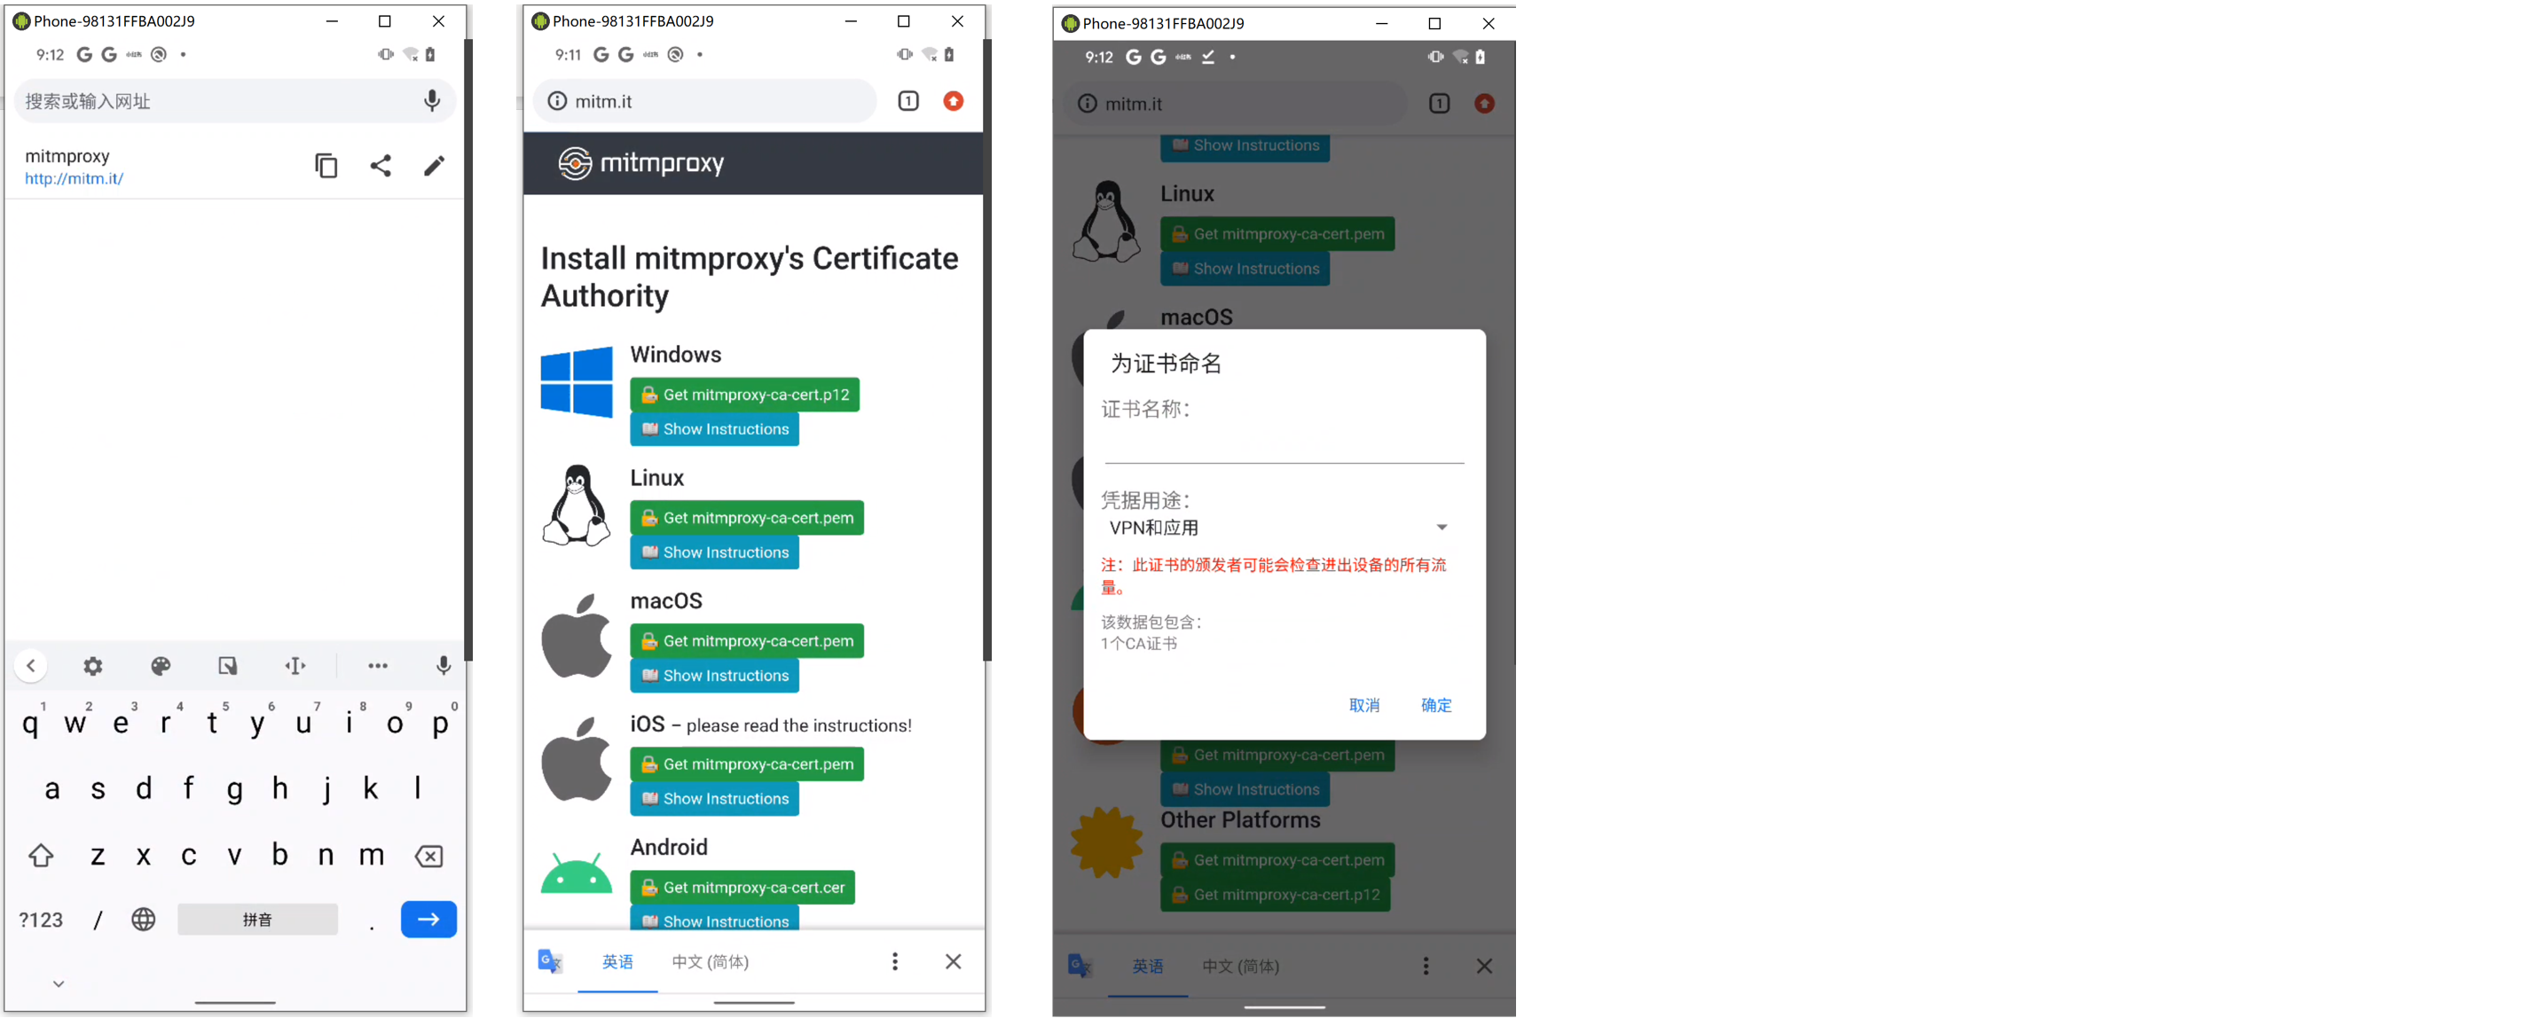Click 取消 in certificate dialog
The height and width of the screenshot is (1026, 2522).
(x=1363, y=705)
